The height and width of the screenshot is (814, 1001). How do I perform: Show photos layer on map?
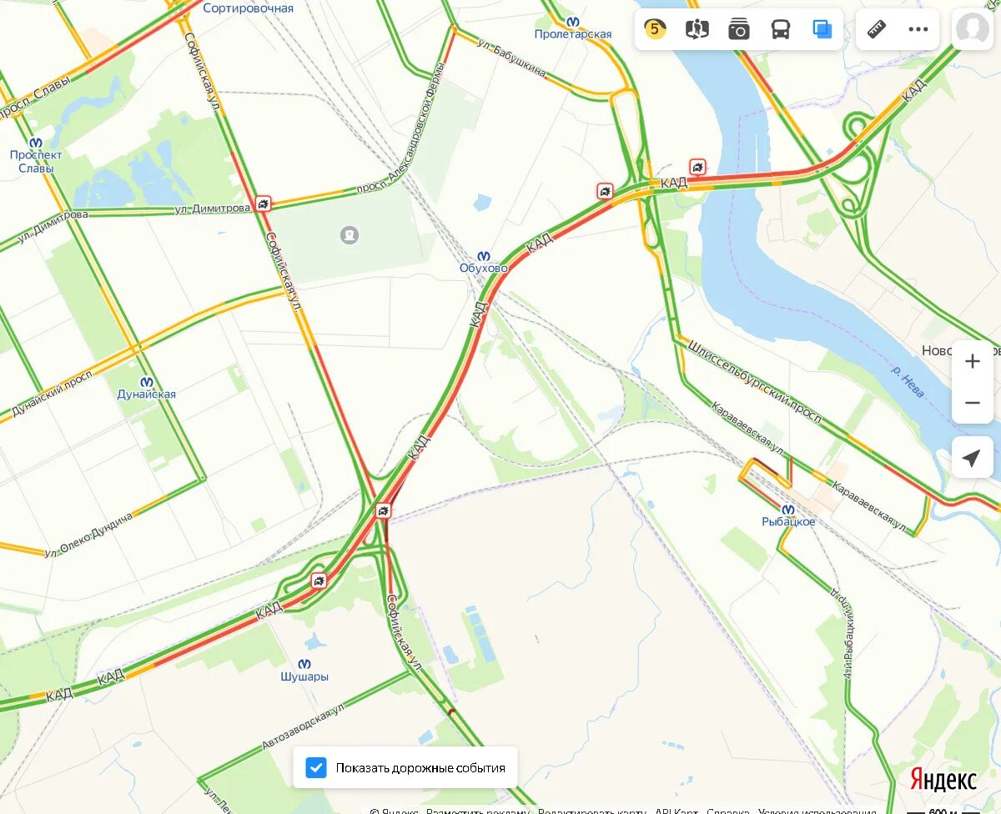click(x=738, y=29)
